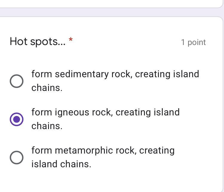Screen dimensions: 224x192
Task: Select the sedimentary rock radio button
Action: 17,81
